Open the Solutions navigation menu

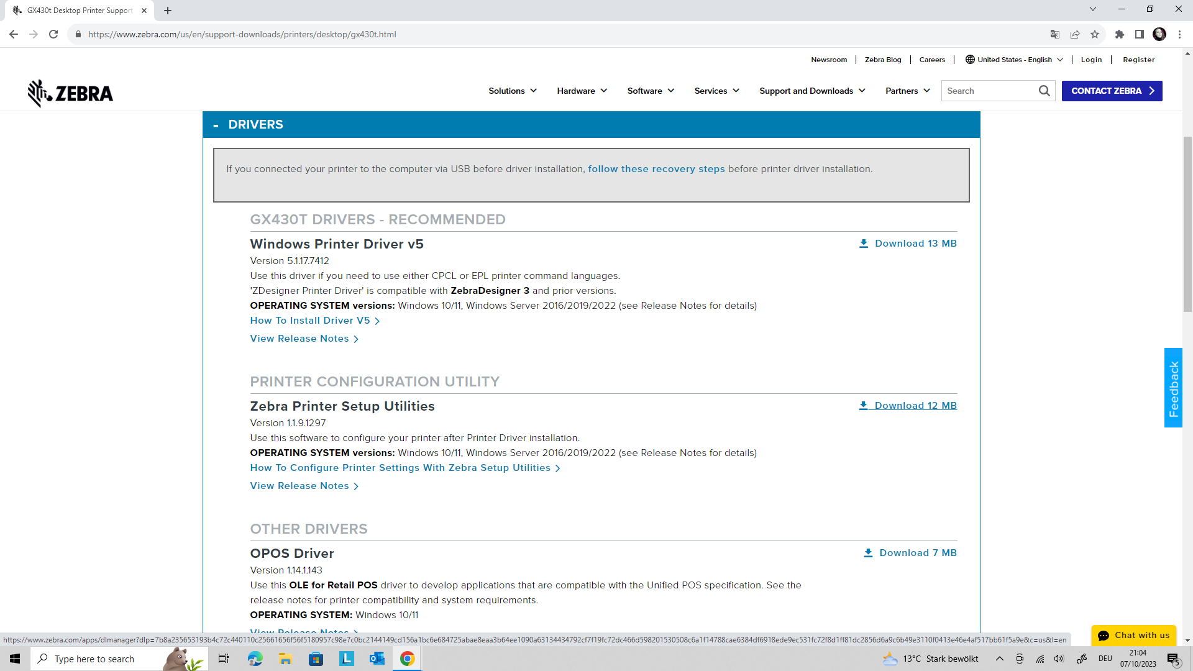pos(512,91)
